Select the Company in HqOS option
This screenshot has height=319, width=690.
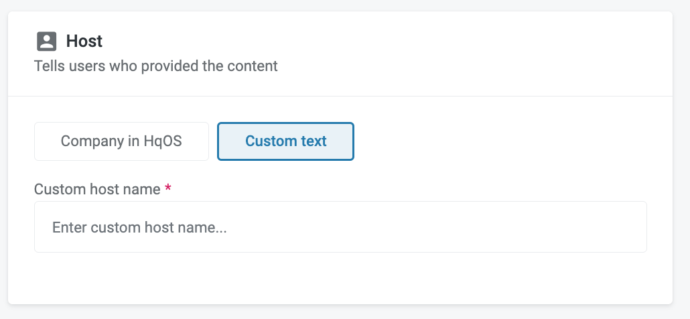(x=121, y=141)
